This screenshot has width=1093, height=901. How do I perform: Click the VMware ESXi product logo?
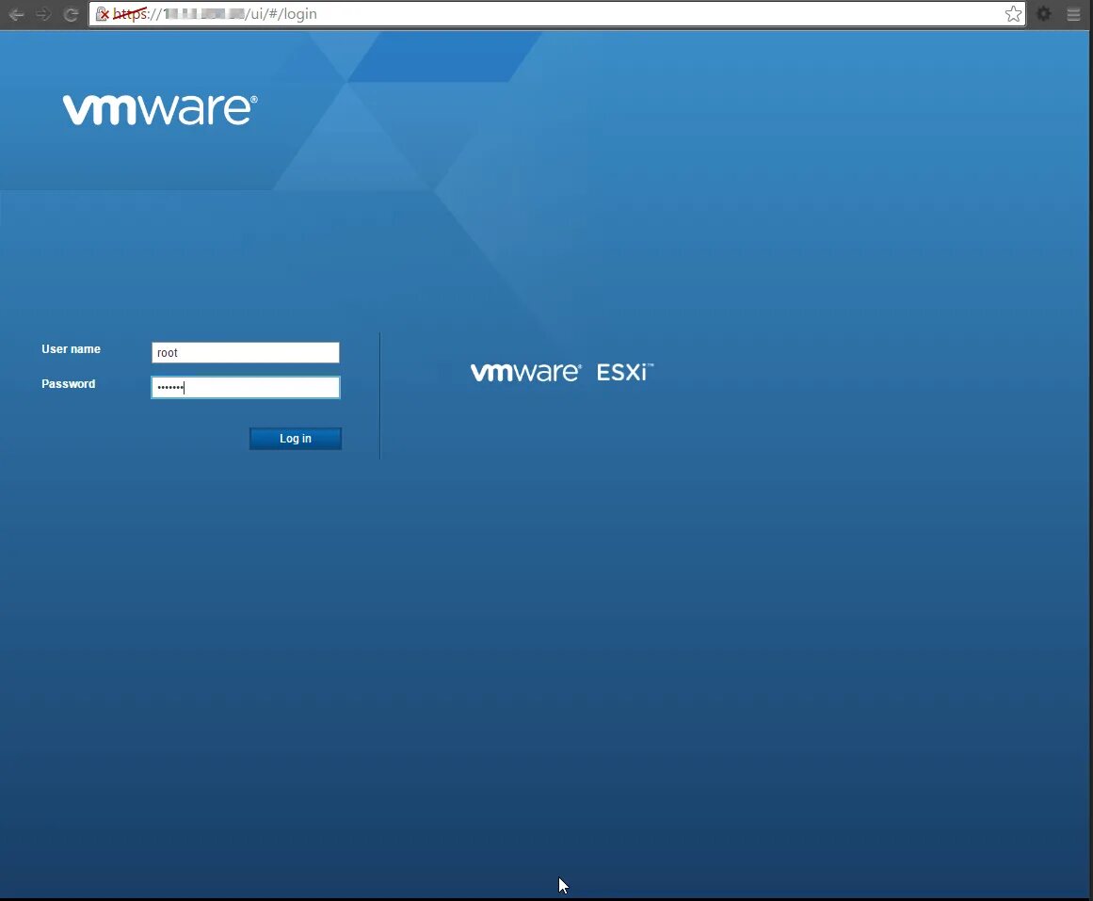click(562, 372)
